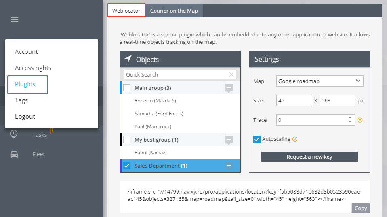Collapse the My best group list
This screenshot has height=217, width=387.
click(229, 140)
